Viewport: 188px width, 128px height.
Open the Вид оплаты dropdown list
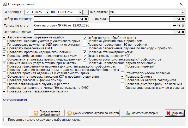(183, 12)
